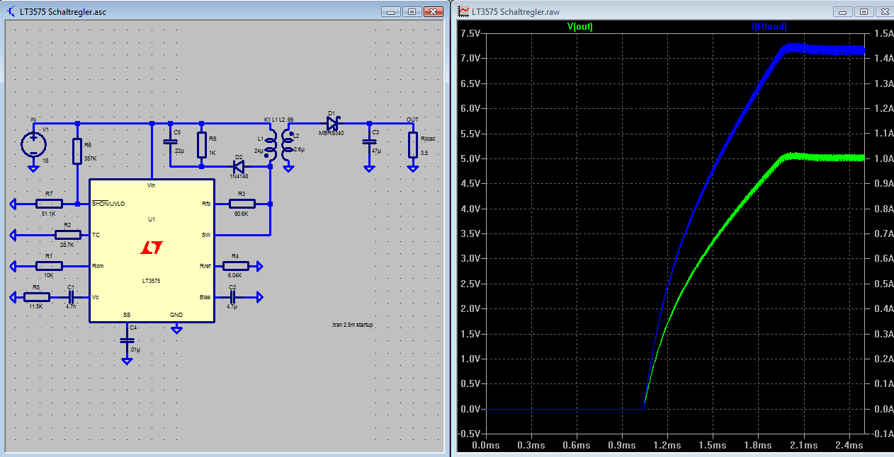Select resistor R6 357K in schematic
The height and width of the screenshot is (457, 894).
point(77,151)
